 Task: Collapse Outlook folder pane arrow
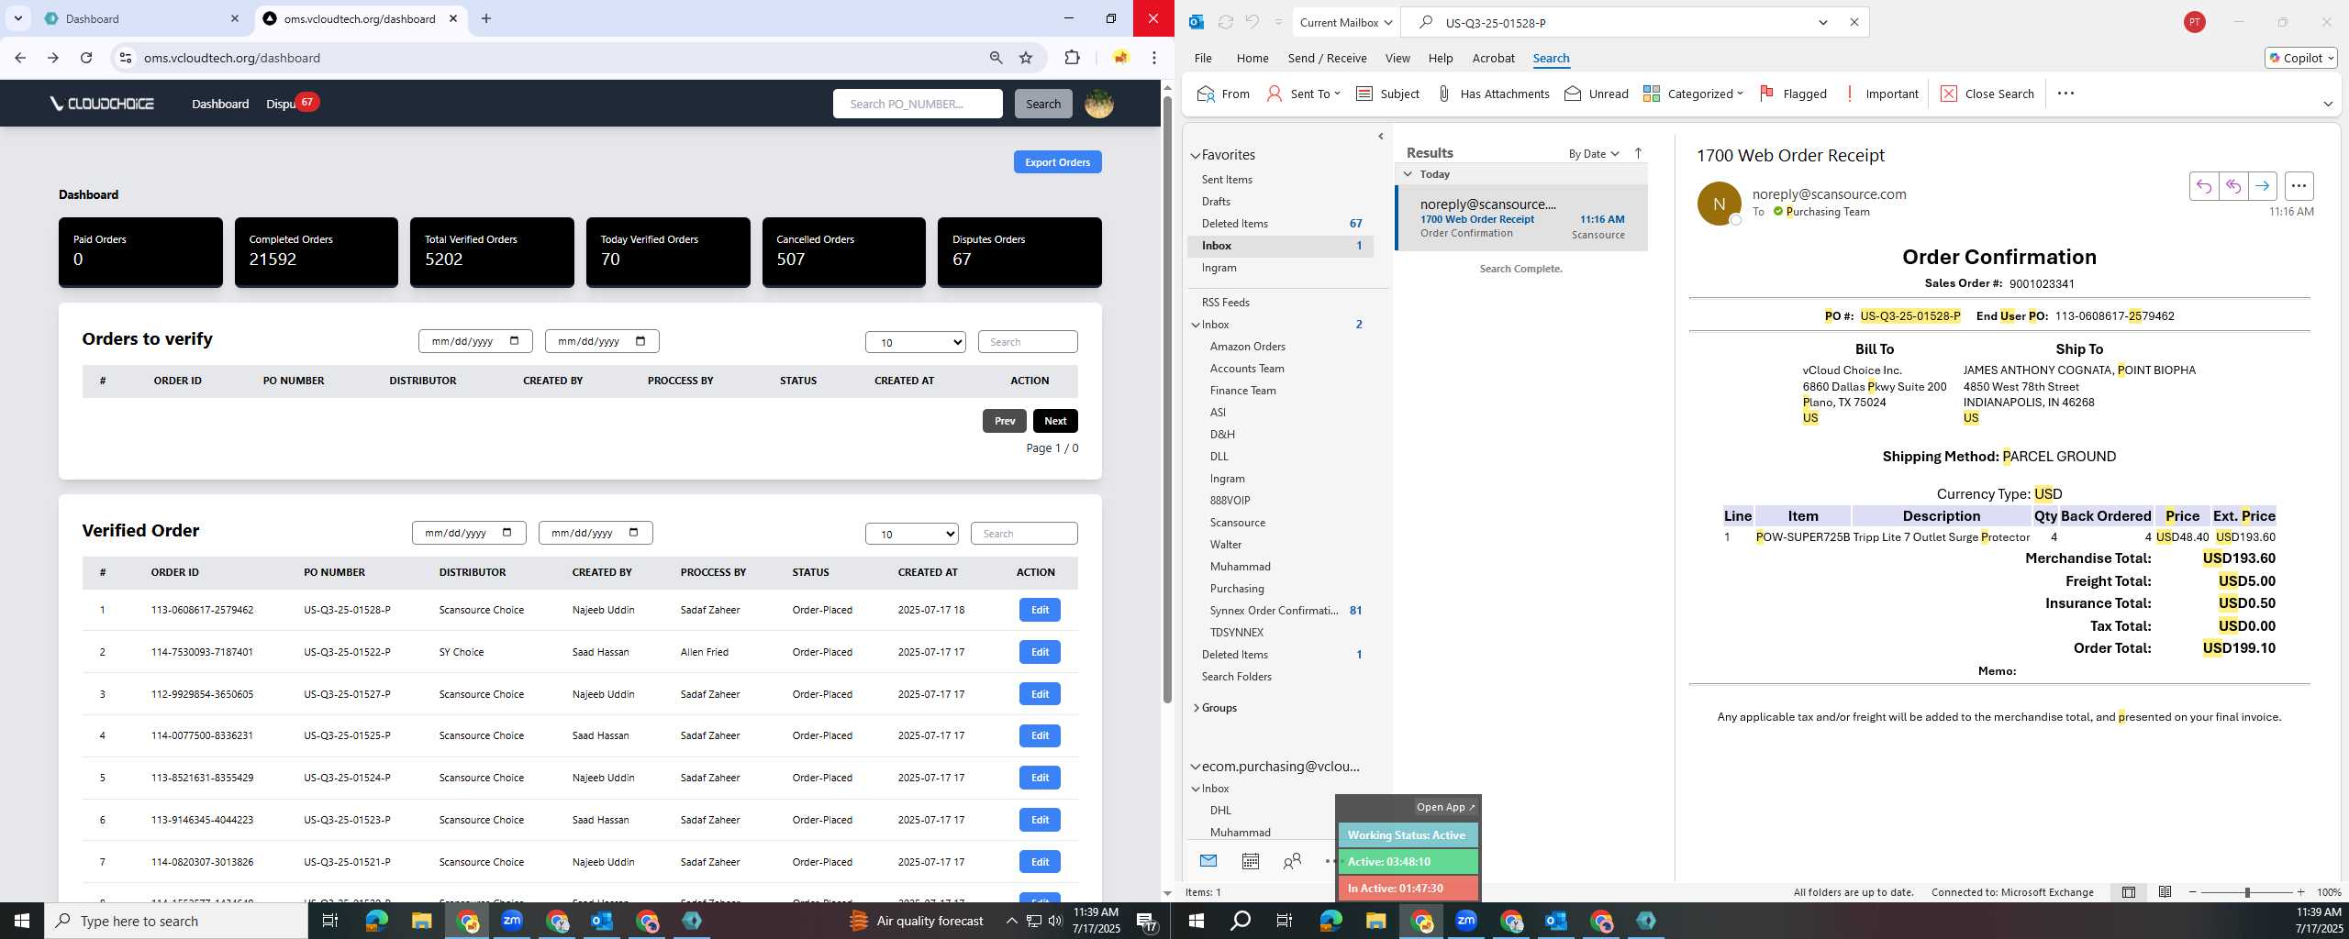(x=1381, y=137)
